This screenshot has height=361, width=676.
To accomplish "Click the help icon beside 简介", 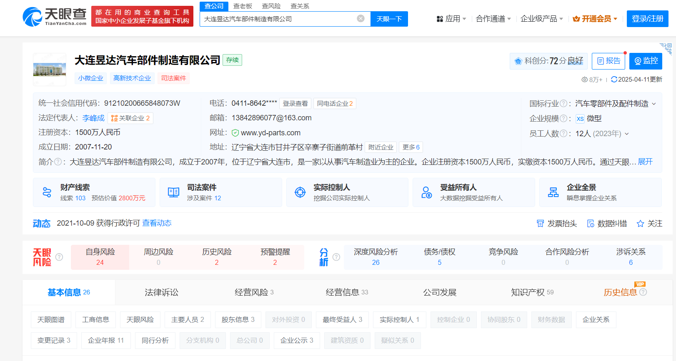I will click(x=58, y=162).
